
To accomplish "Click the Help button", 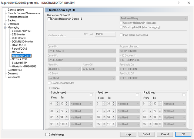I will 128,134.
